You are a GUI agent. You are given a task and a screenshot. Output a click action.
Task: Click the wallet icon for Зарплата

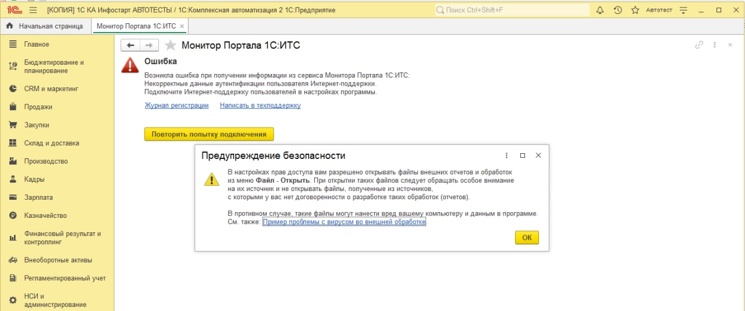click(x=13, y=197)
